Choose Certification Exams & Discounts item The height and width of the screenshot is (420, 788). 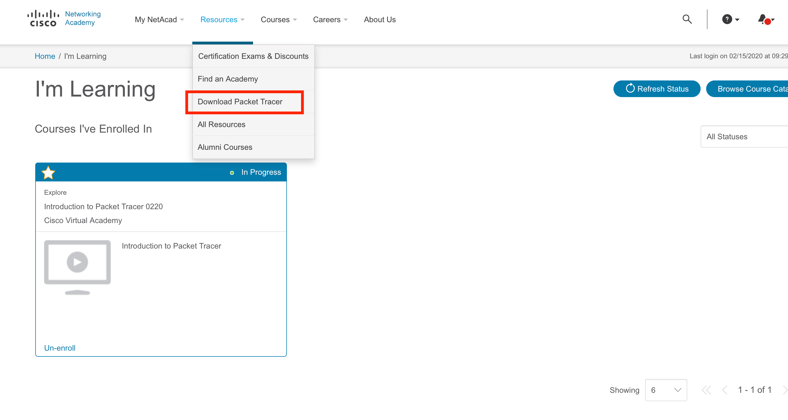[x=253, y=56]
